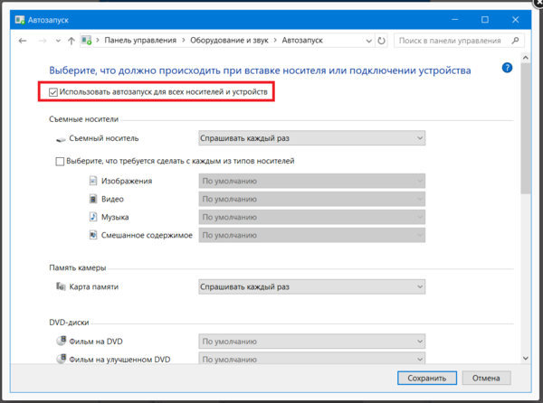
Task: Open Карта памяти action dropdown
Action: tap(311, 286)
